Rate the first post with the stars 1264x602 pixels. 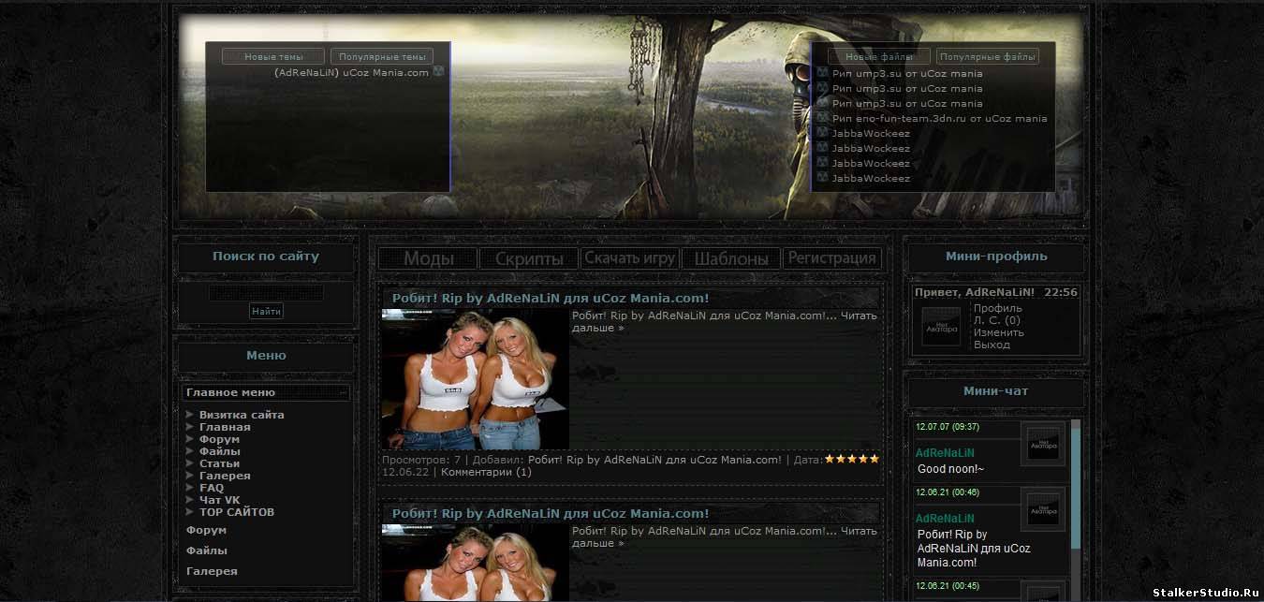point(852,459)
